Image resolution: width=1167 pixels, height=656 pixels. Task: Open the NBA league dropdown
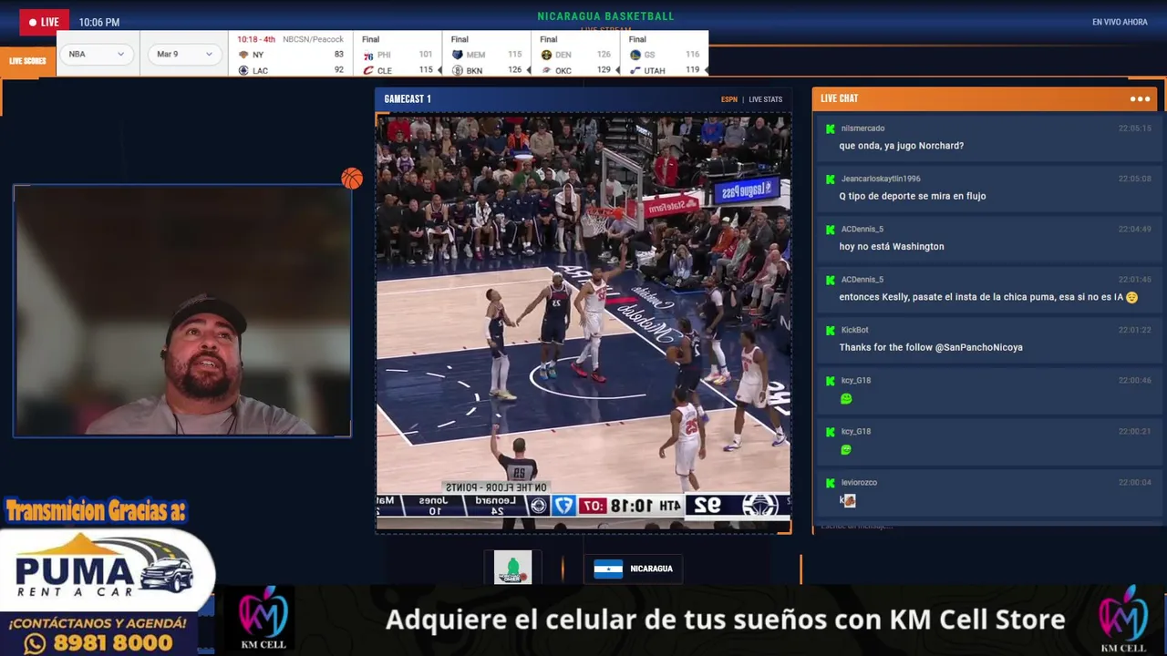pyautogui.click(x=97, y=54)
